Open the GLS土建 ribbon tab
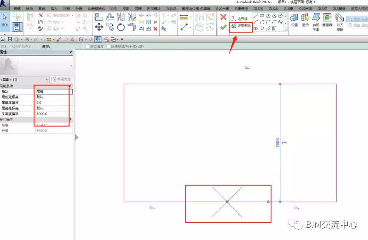This screenshot has width=368, height=240. pos(222,9)
